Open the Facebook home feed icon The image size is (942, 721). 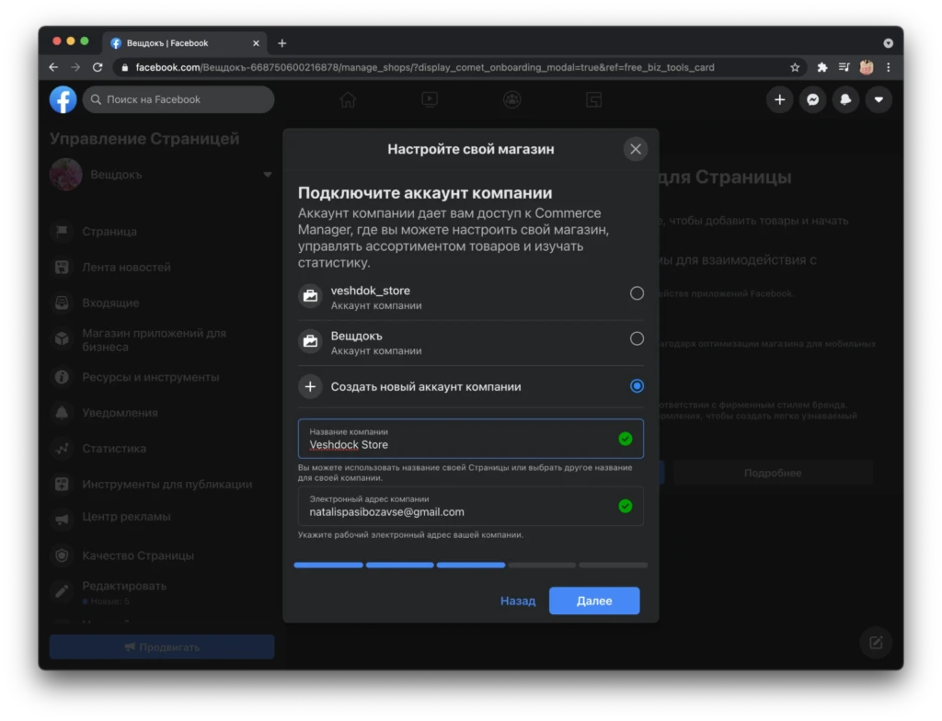[348, 99]
